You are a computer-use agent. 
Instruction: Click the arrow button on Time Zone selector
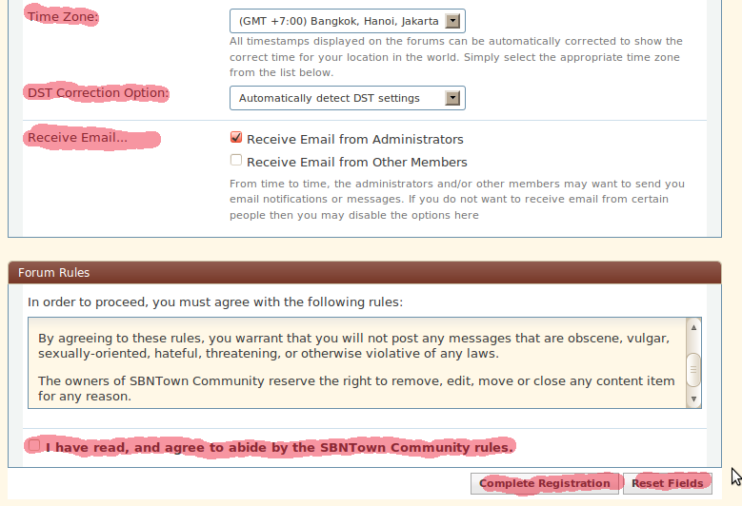(x=454, y=21)
